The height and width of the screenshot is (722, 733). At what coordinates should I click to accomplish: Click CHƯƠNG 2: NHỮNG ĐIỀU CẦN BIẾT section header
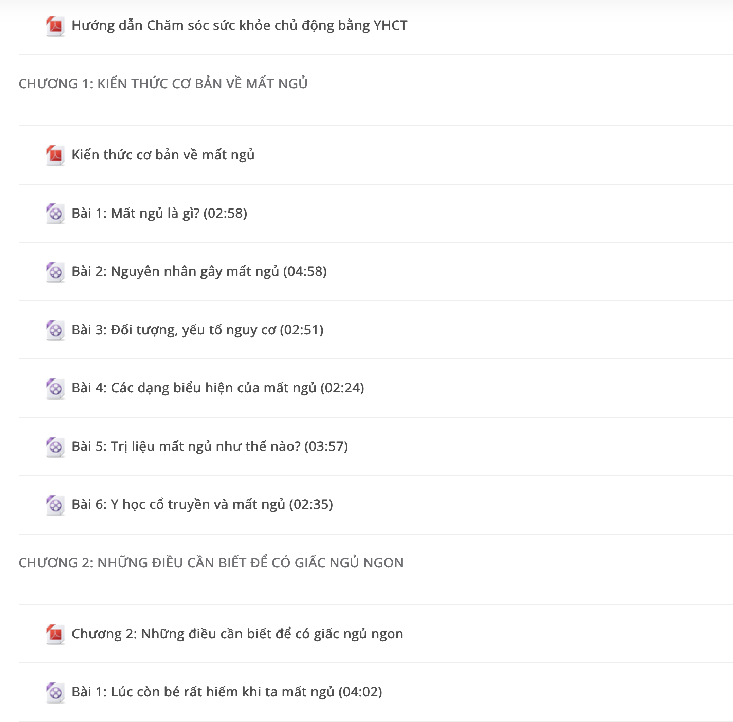(211, 563)
